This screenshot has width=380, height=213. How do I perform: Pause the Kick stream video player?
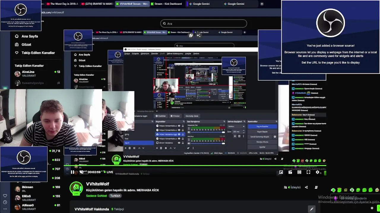72,172
